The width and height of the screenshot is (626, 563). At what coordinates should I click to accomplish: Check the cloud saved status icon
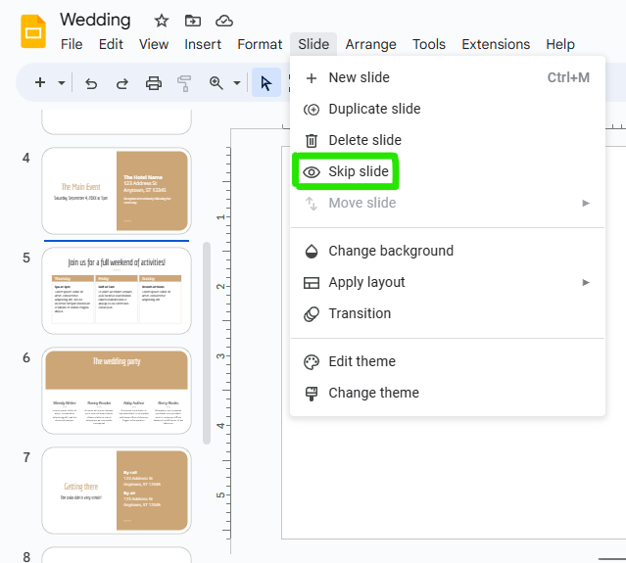click(224, 21)
